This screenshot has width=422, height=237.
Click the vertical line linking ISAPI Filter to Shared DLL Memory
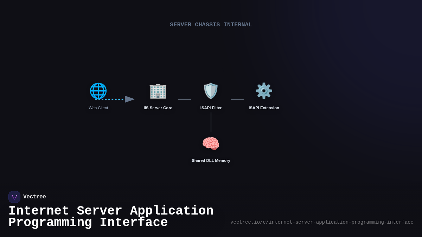pyautogui.click(x=211, y=123)
